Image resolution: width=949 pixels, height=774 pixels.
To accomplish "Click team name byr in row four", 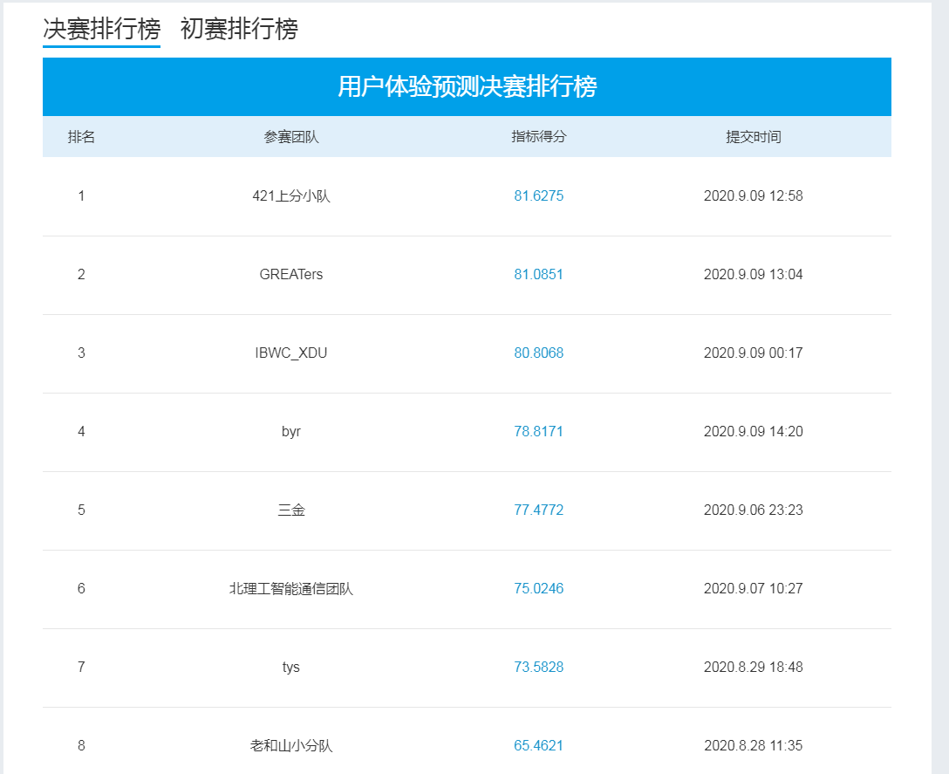I will [x=291, y=432].
